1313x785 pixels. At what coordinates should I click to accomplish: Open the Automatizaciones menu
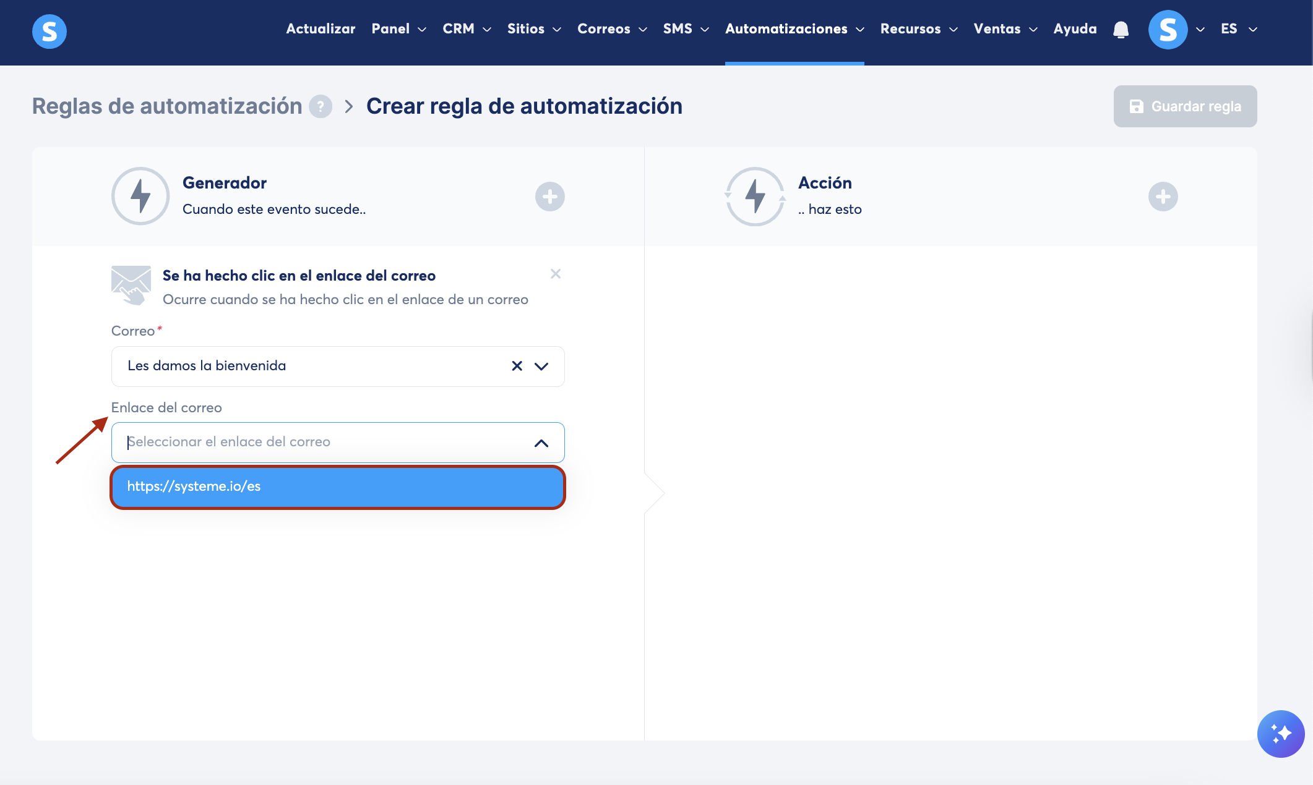(794, 29)
